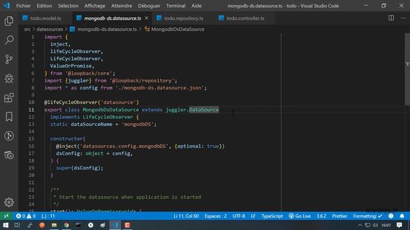Open the Extensions view
Screen dimensions: 410x230
(9, 98)
